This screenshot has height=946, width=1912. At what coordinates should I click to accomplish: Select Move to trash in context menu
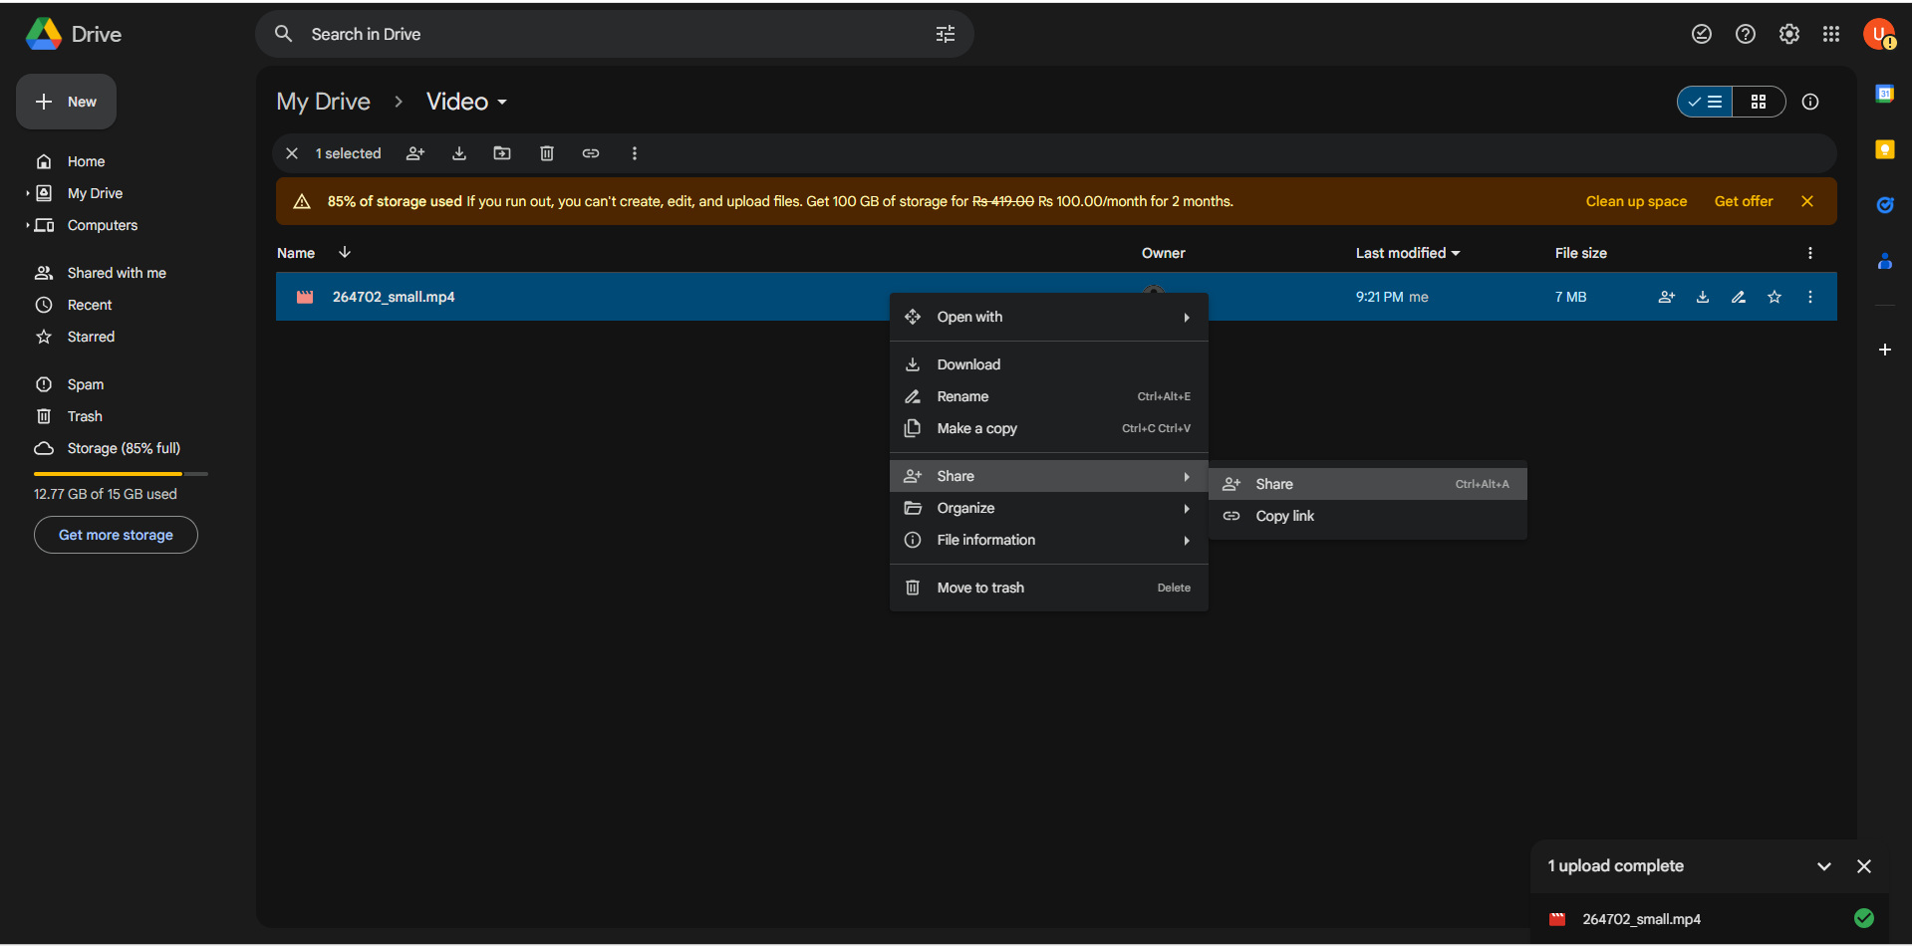(980, 588)
